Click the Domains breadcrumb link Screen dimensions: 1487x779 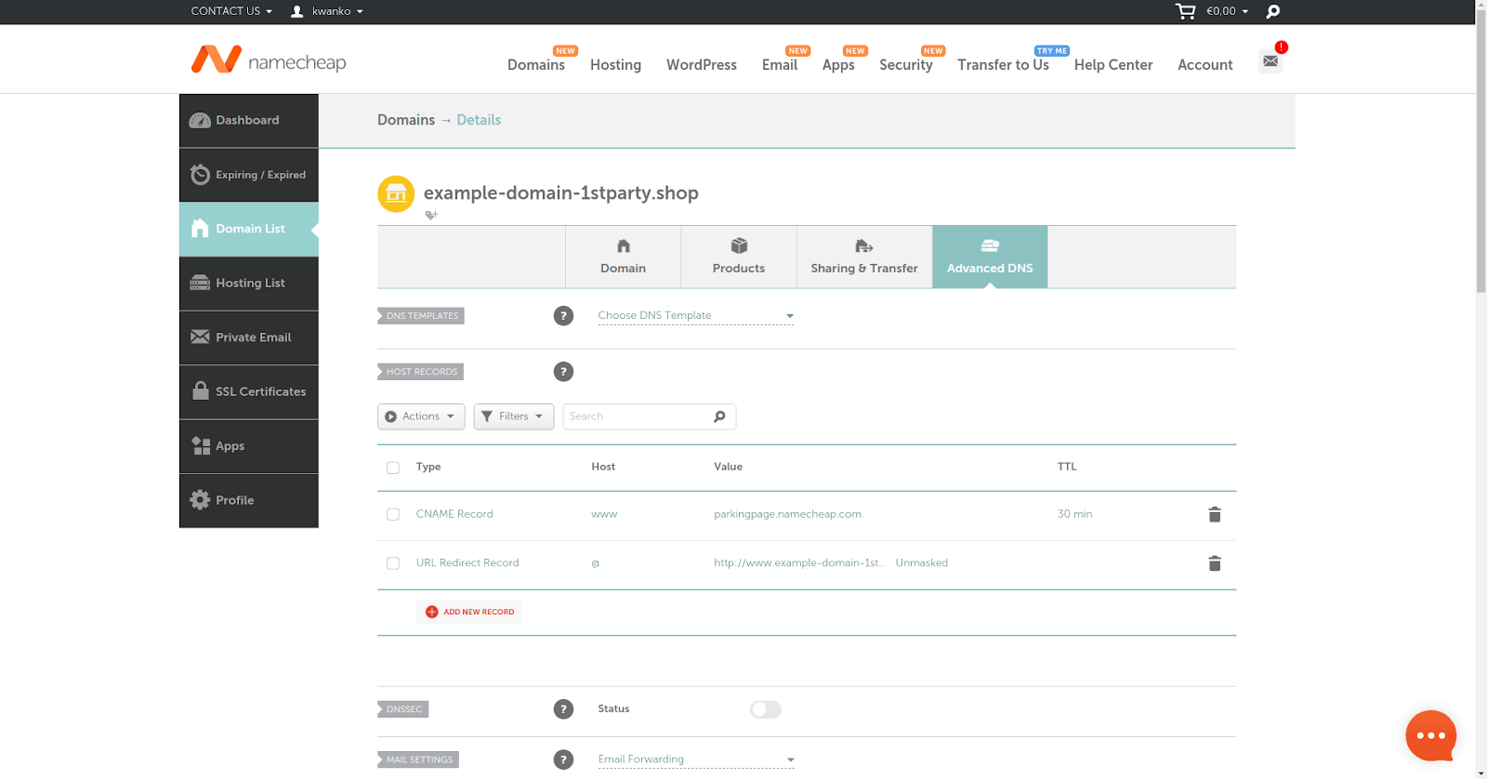406,120
